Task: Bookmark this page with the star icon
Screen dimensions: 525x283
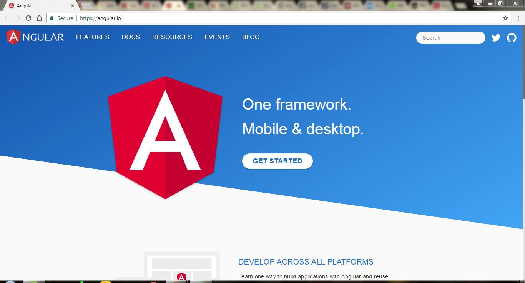Action: click(505, 18)
